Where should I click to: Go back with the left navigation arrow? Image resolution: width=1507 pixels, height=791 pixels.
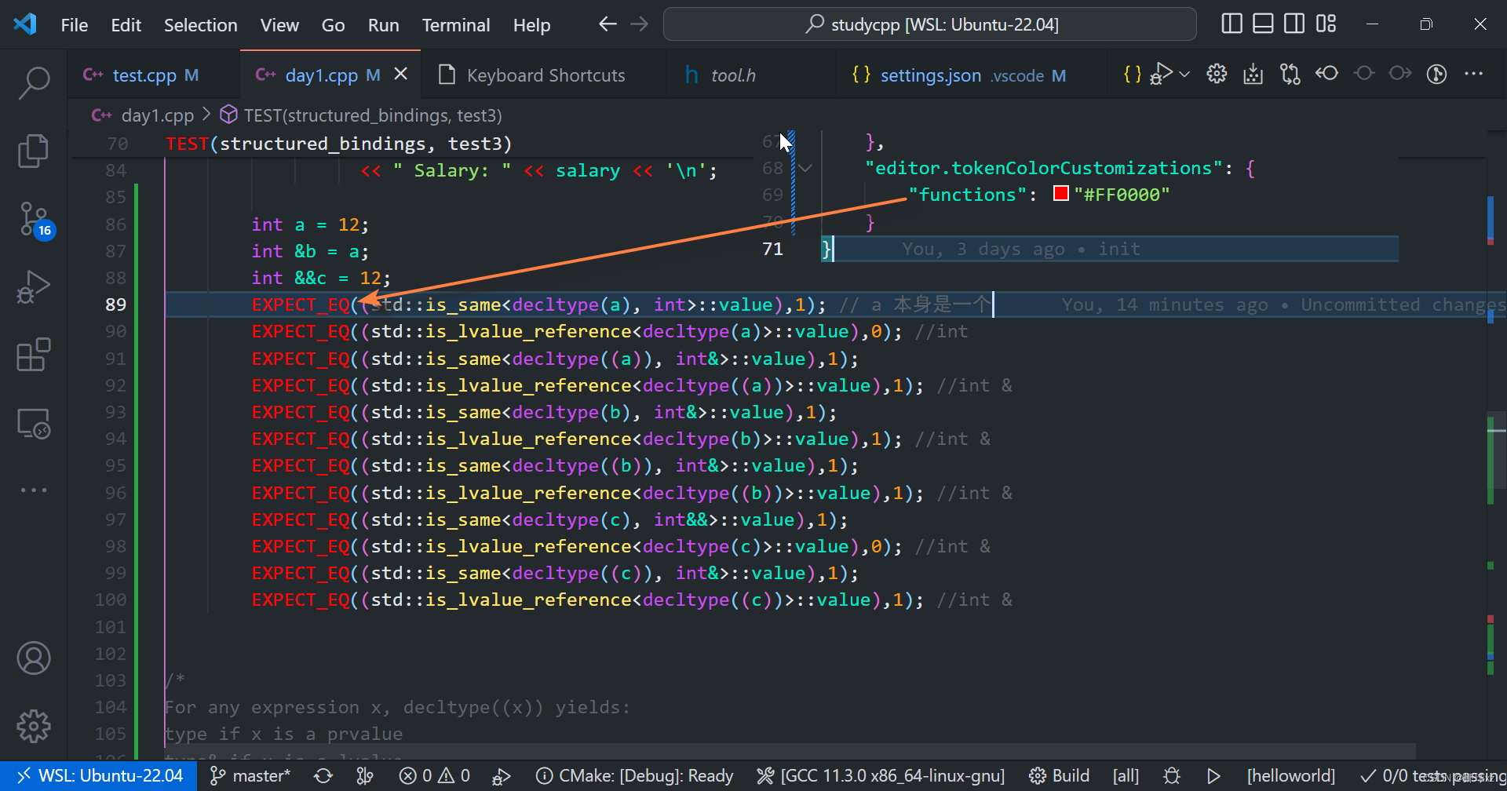click(x=608, y=24)
